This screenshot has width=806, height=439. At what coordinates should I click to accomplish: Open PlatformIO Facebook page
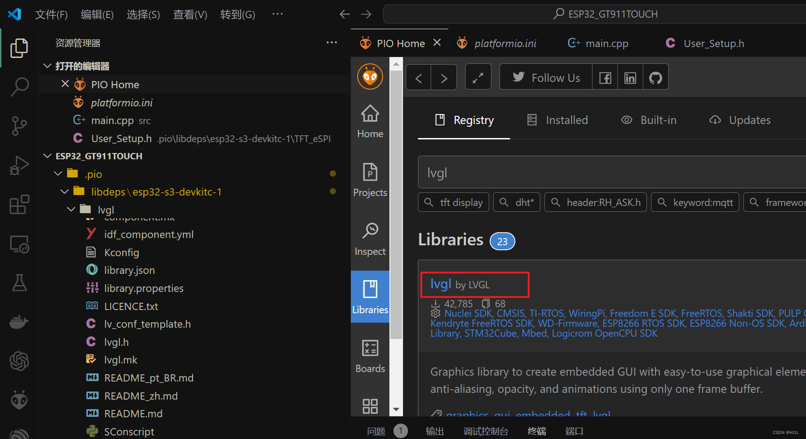[x=605, y=78]
